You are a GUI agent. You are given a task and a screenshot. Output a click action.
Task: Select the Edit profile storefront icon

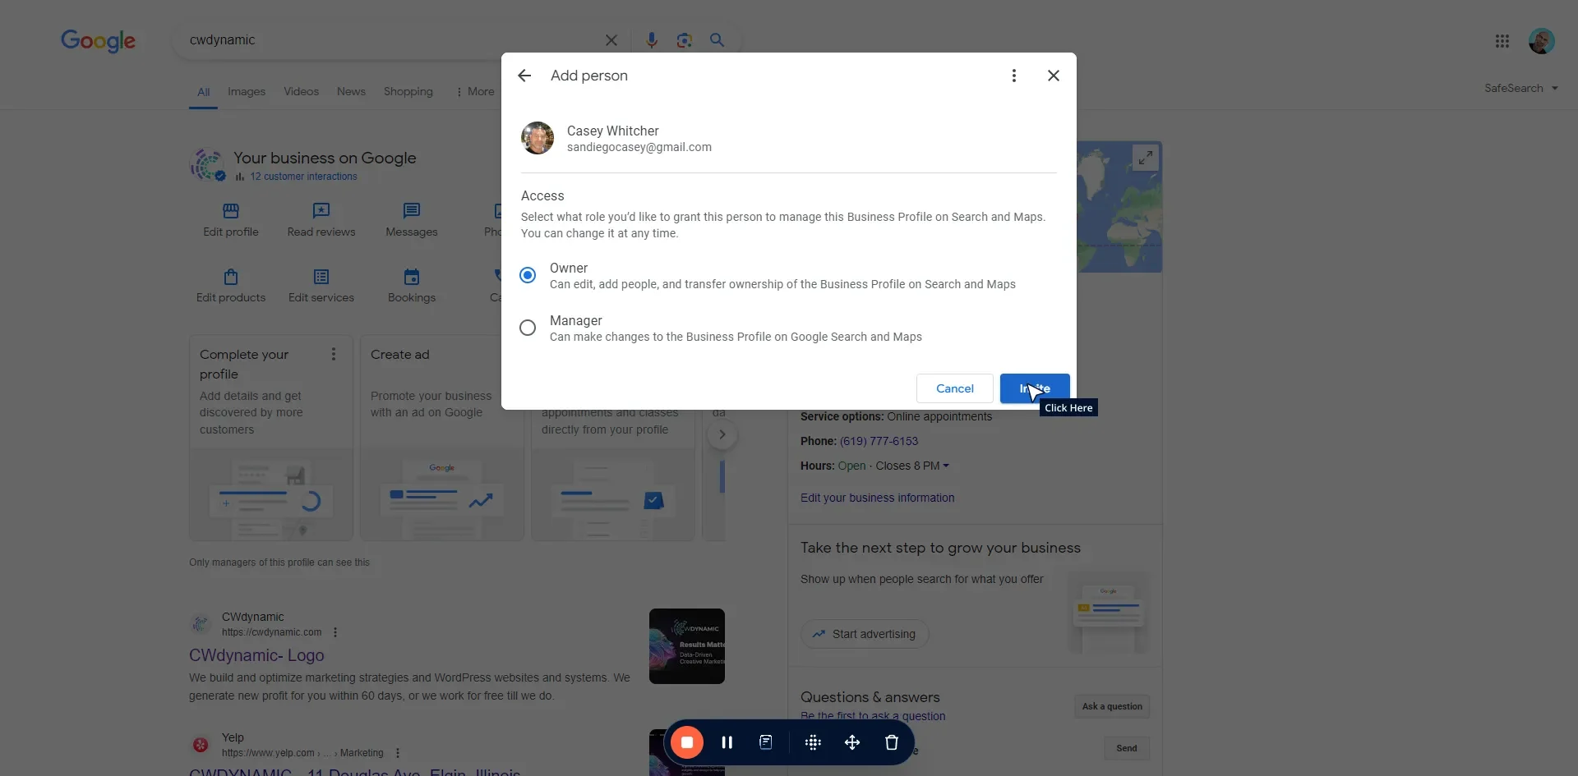(x=231, y=212)
